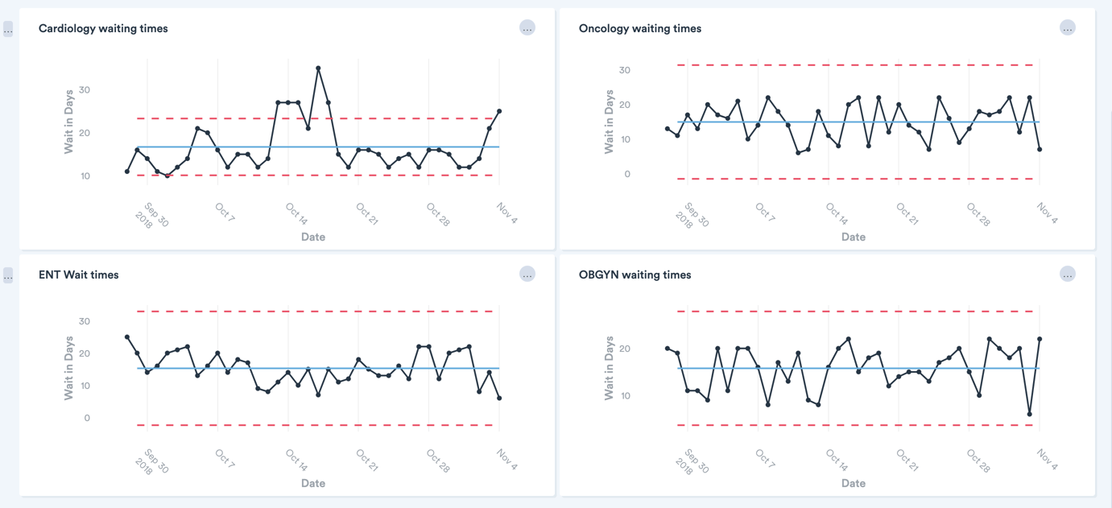Click the Date axis label under ENT chart
1112x508 pixels.
[x=312, y=483]
